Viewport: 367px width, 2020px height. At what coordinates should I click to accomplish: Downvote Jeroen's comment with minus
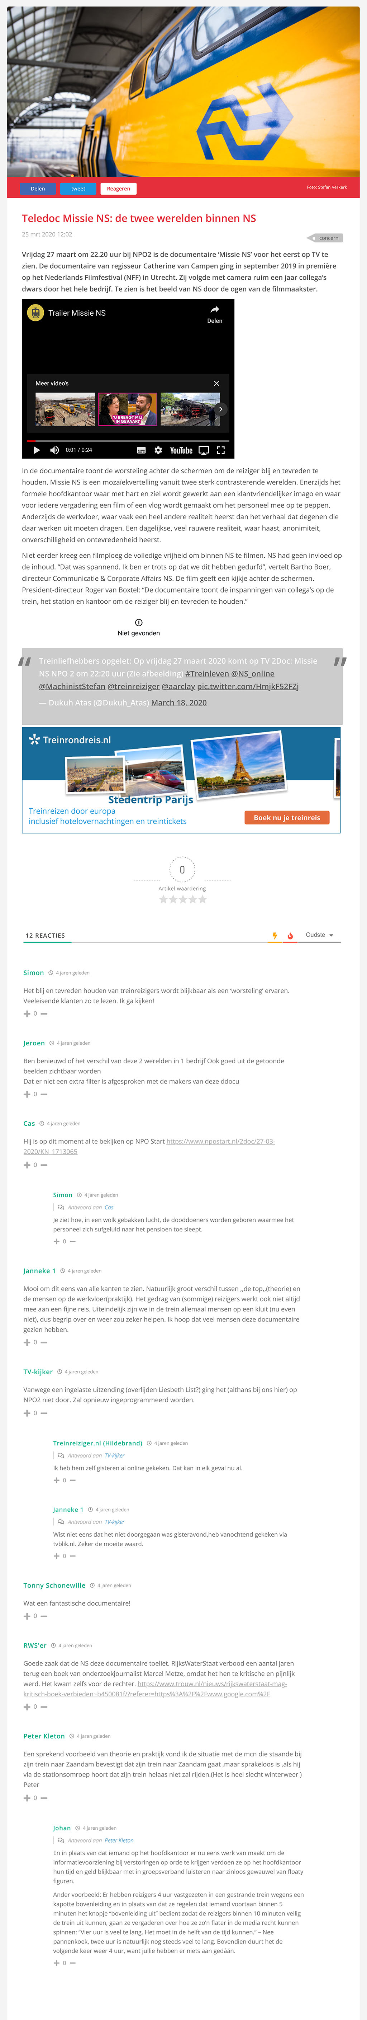[44, 1094]
